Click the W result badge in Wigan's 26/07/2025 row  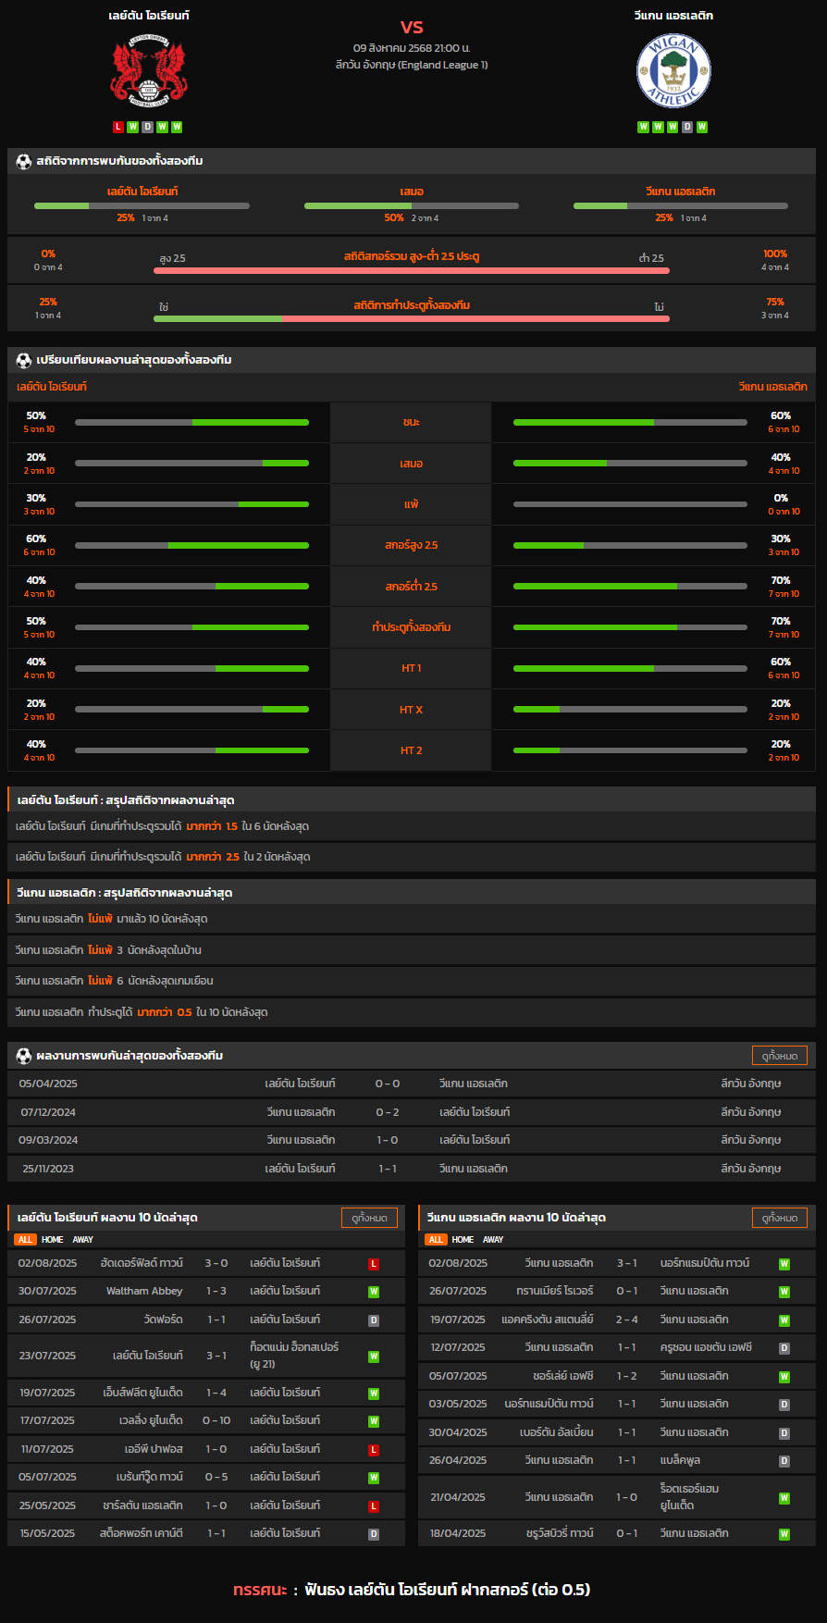pyautogui.click(x=784, y=1292)
